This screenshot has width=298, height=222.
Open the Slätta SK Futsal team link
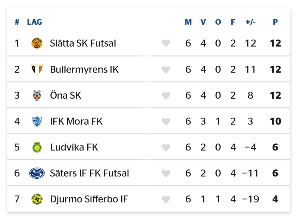pos(83,43)
